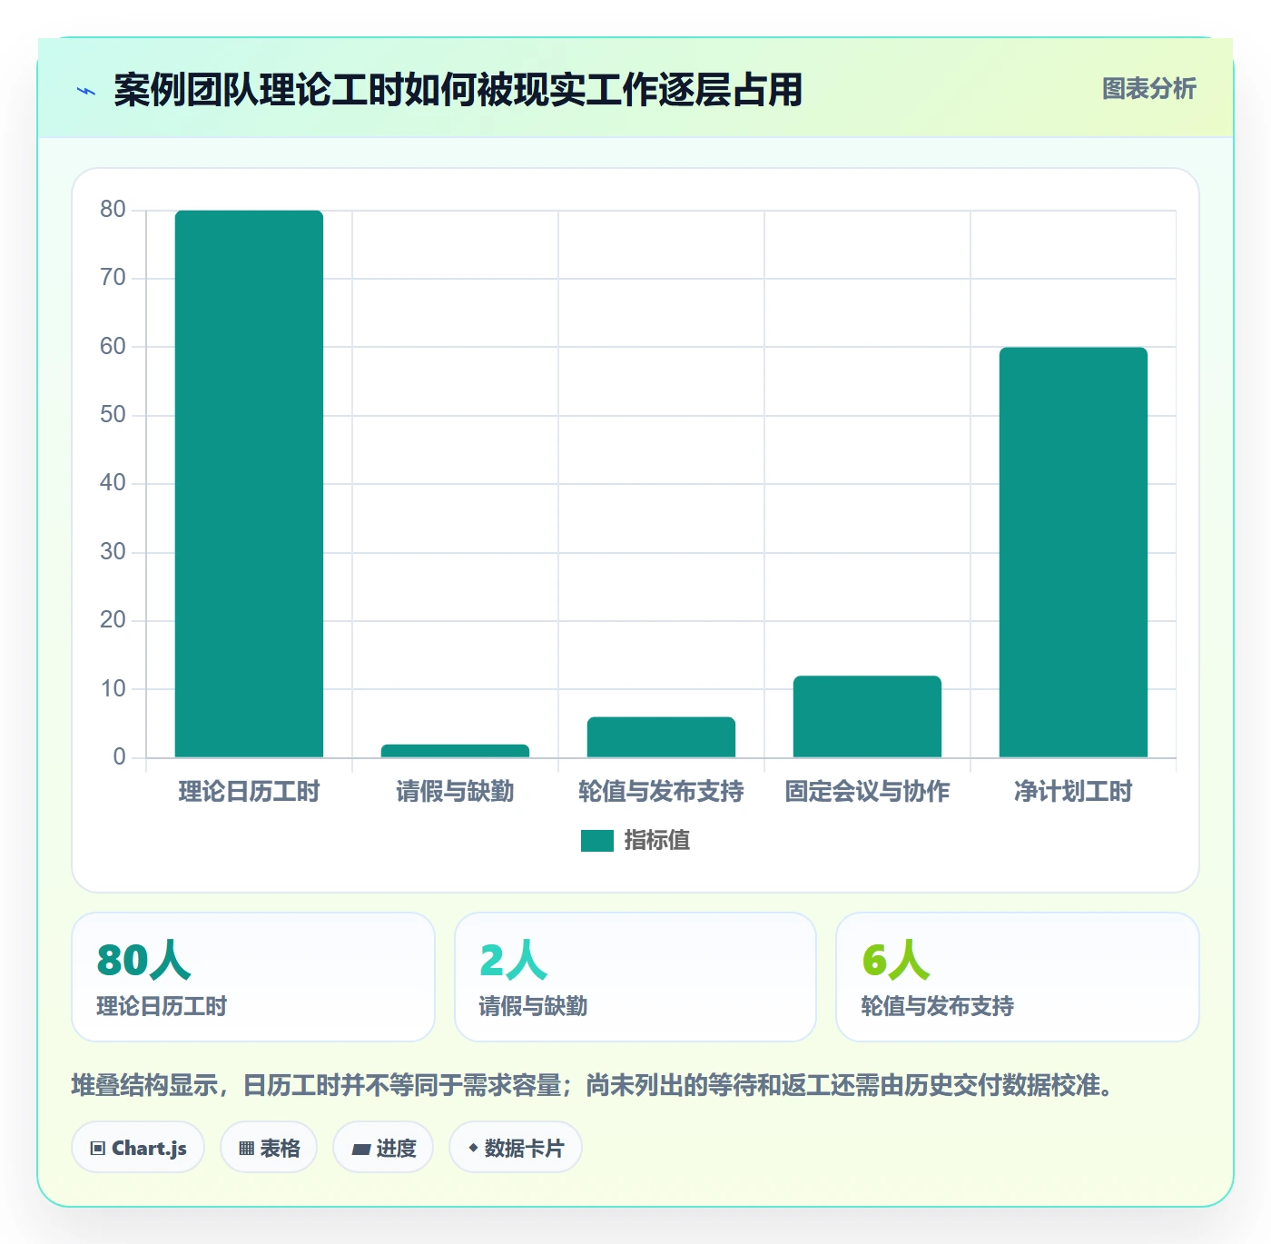Click the diamond icon in the 数据卡片 chip

473,1148
